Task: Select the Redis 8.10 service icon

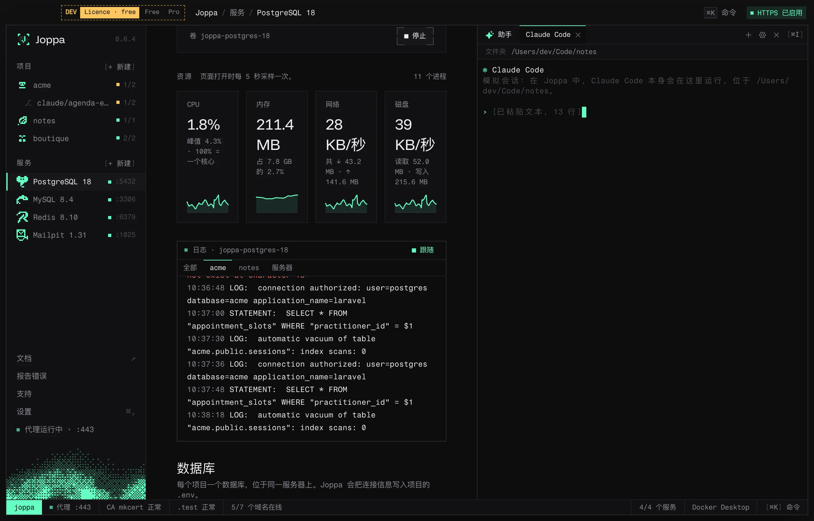Action: coord(22,217)
